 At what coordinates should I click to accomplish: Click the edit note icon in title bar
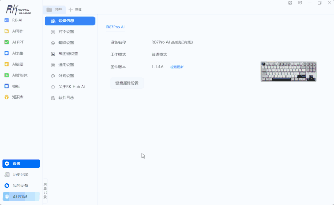pos(290,3)
